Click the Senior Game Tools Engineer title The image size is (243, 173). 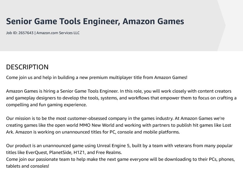[95, 21]
